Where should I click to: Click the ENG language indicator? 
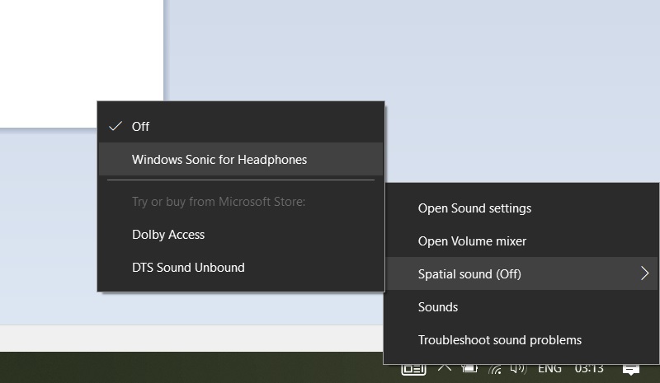550,369
